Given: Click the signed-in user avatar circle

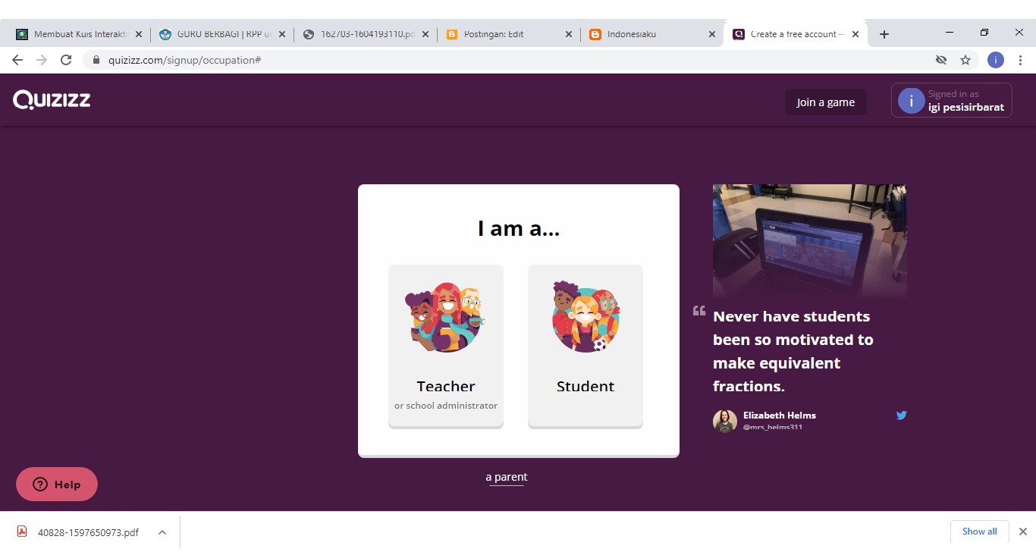Looking at the screenshot, I should [x=909, y=99].
